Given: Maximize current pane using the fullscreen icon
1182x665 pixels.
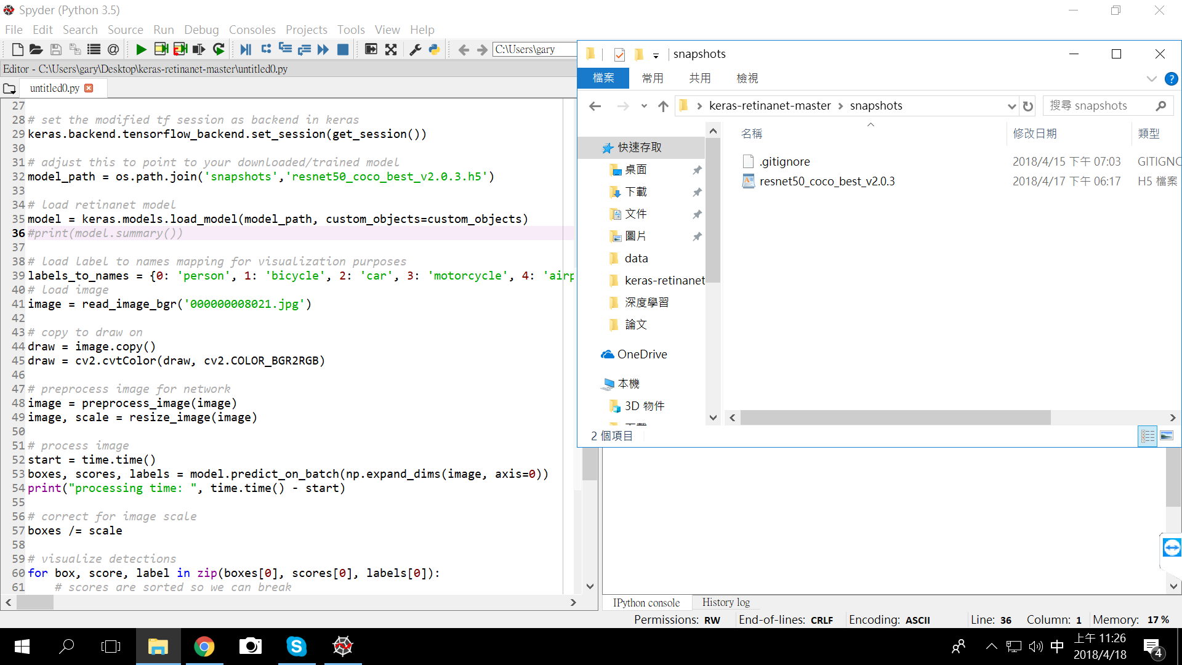Looking at the screenshot, I should (391, 49).
